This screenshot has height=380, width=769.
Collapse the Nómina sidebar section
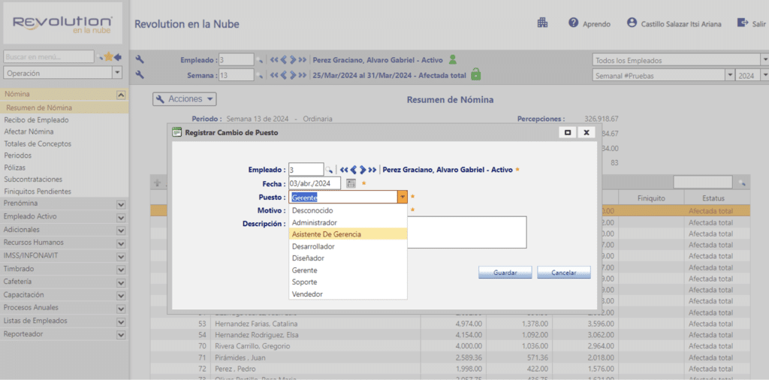[120, 95]
